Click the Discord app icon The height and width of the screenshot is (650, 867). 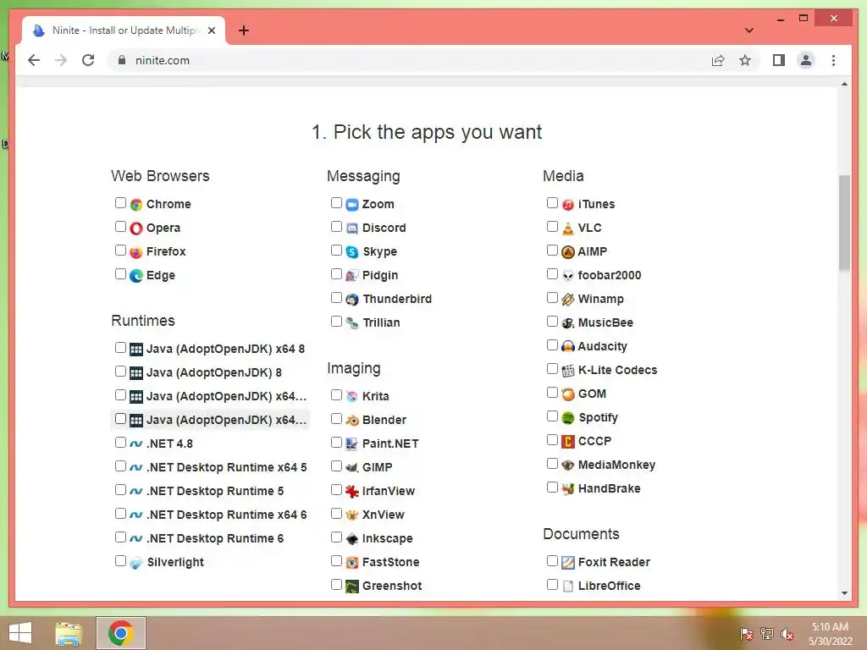(x=352, y=229)
